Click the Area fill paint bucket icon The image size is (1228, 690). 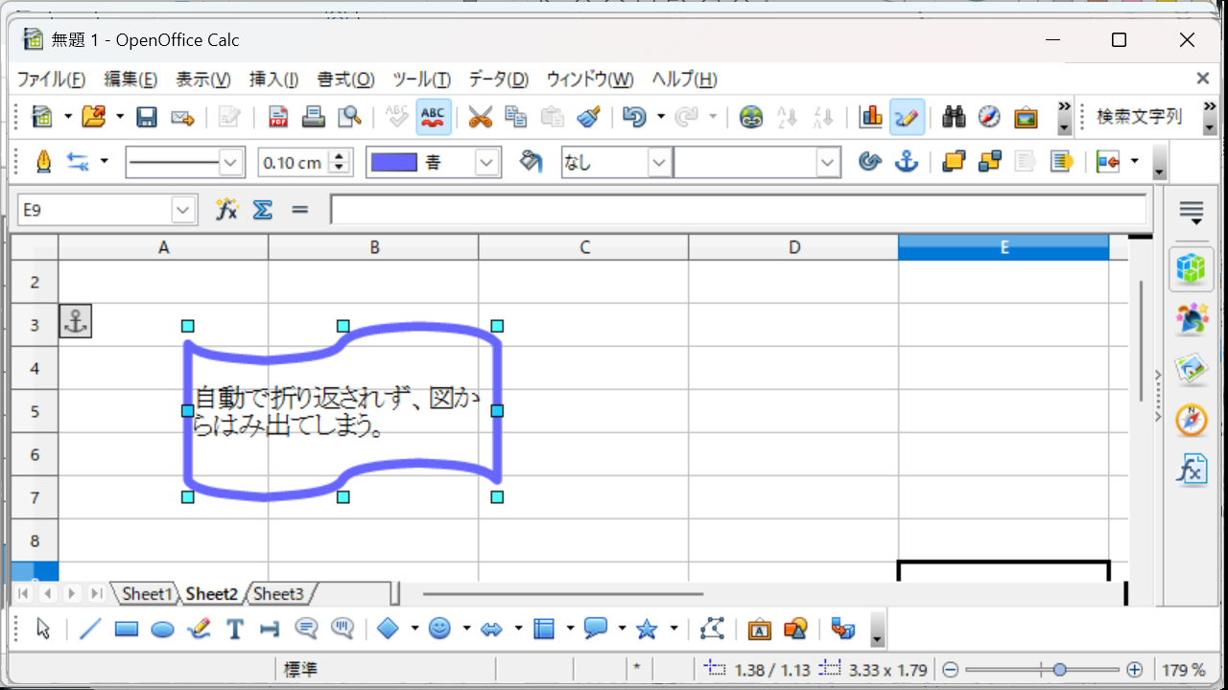coord(530,162)
